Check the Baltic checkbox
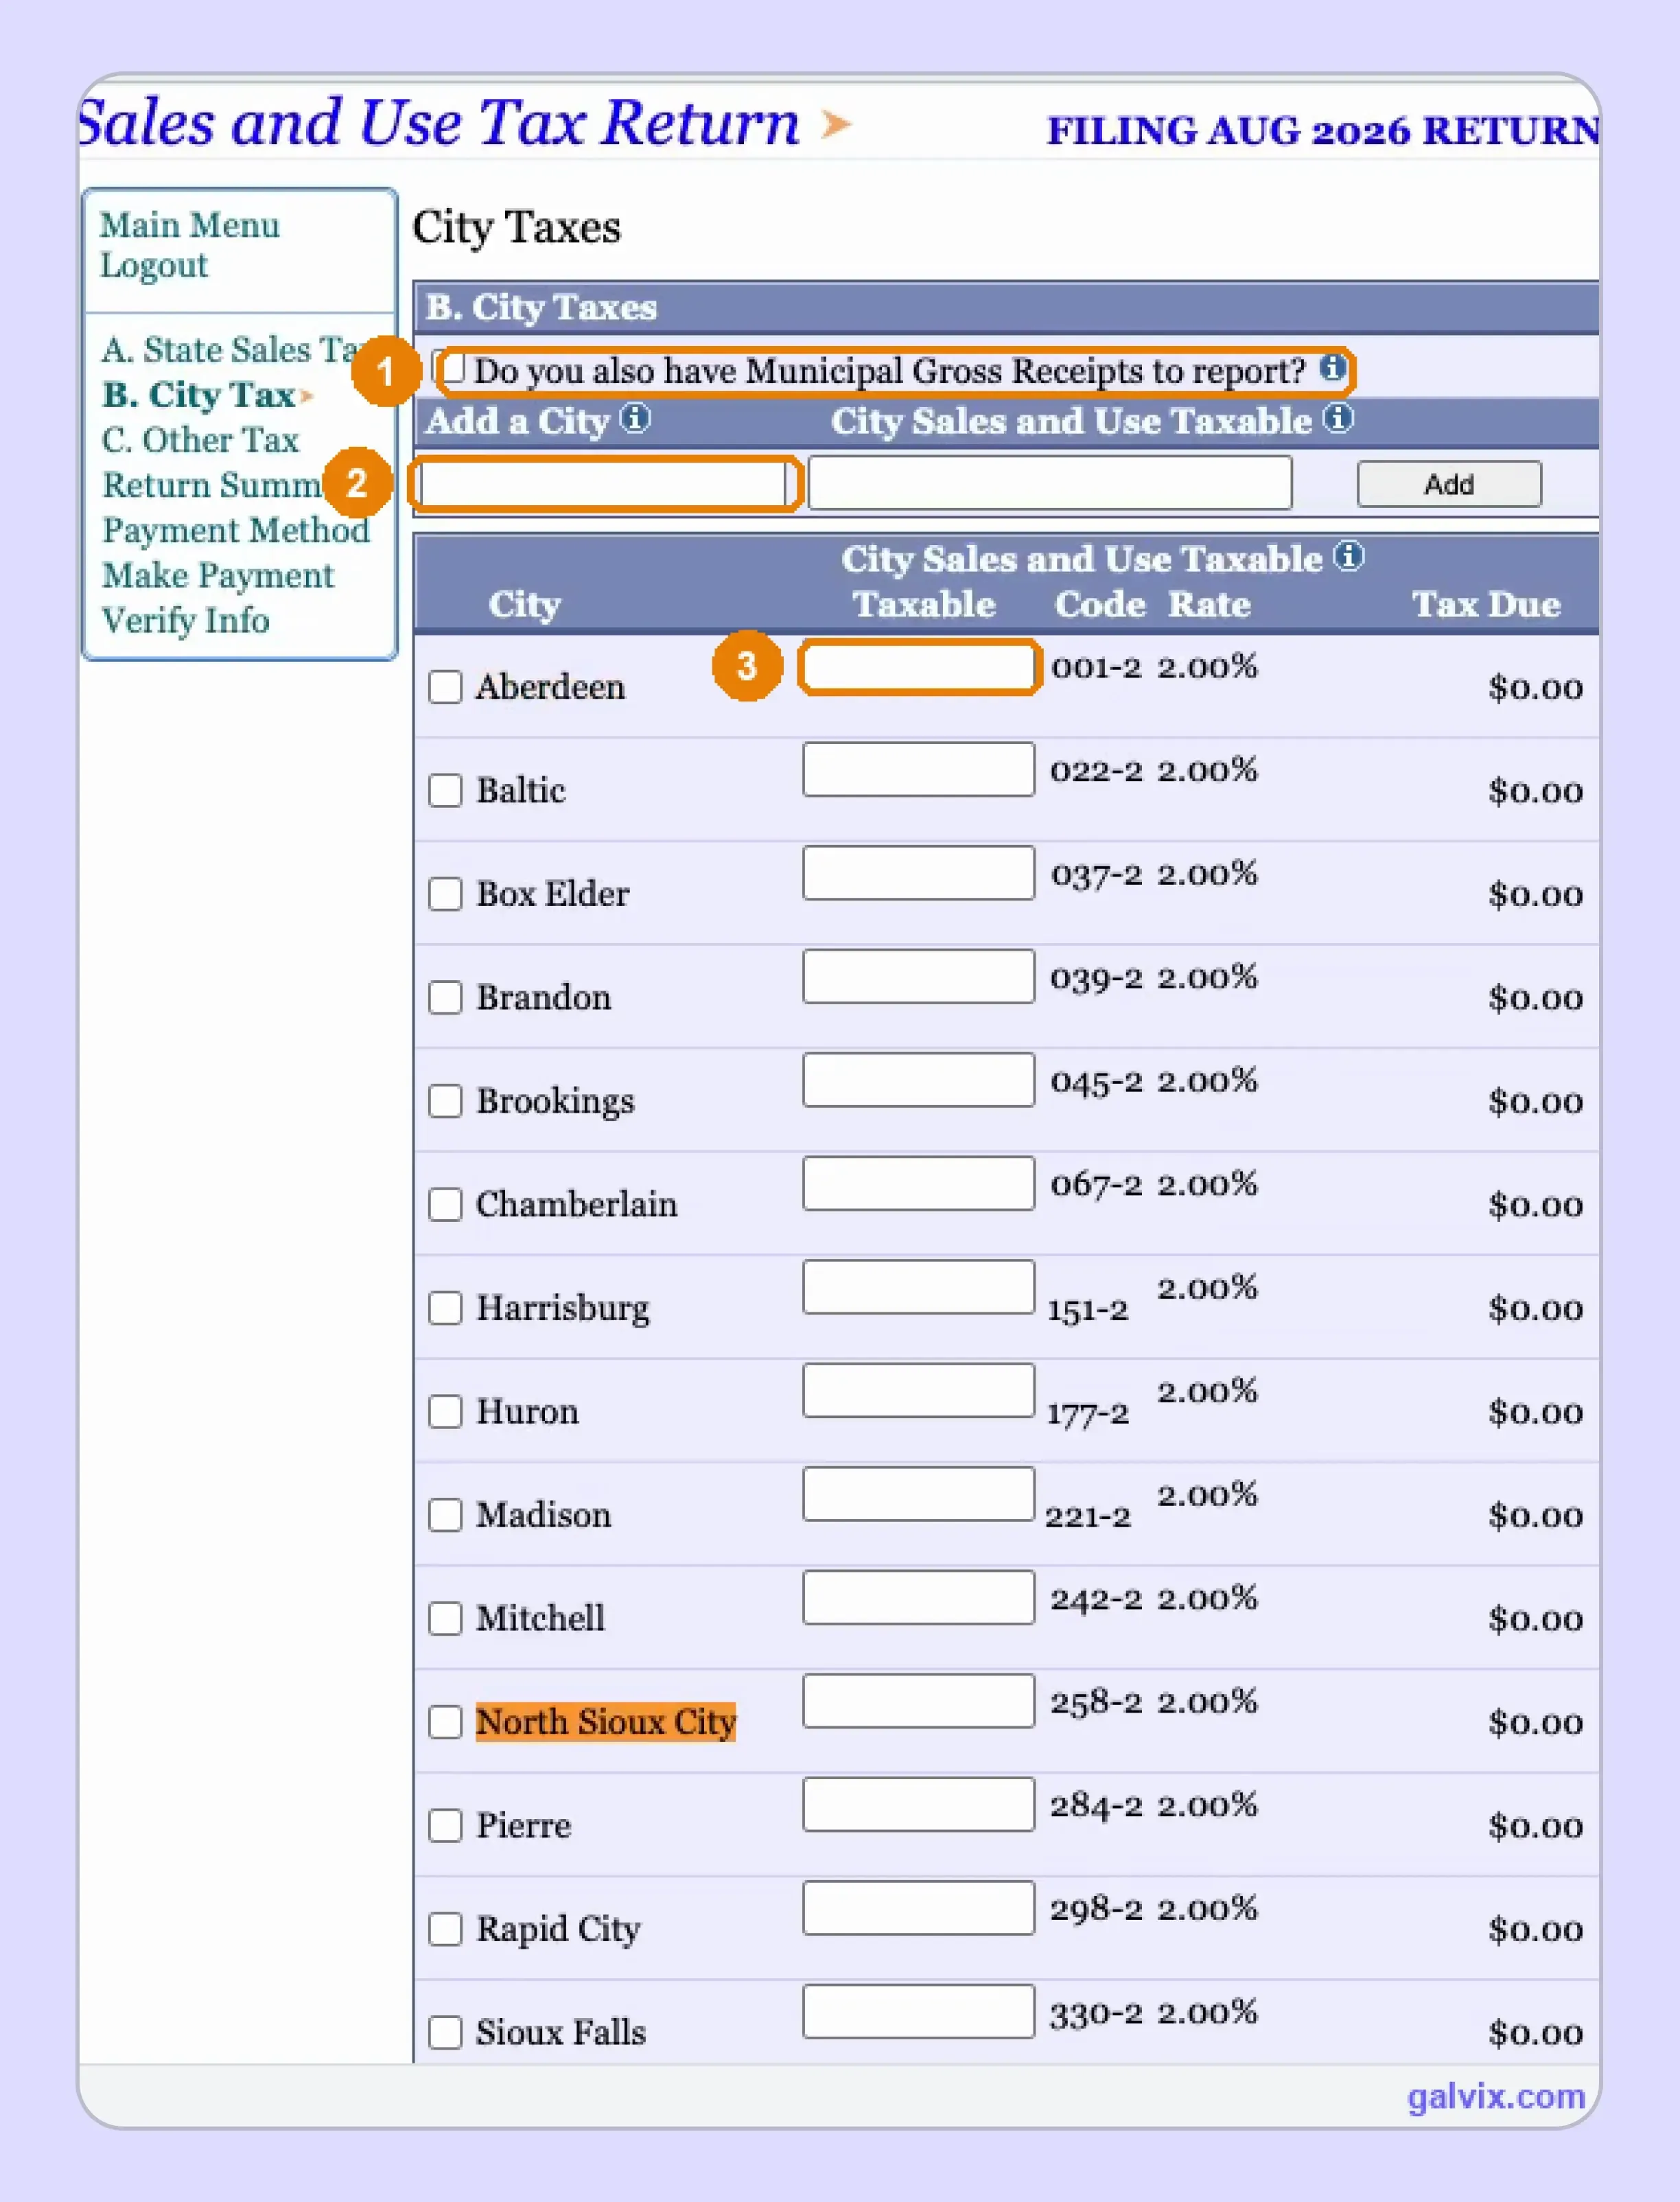The width and height of the screenshot is (1680, 2202). [x=445, y=790]
